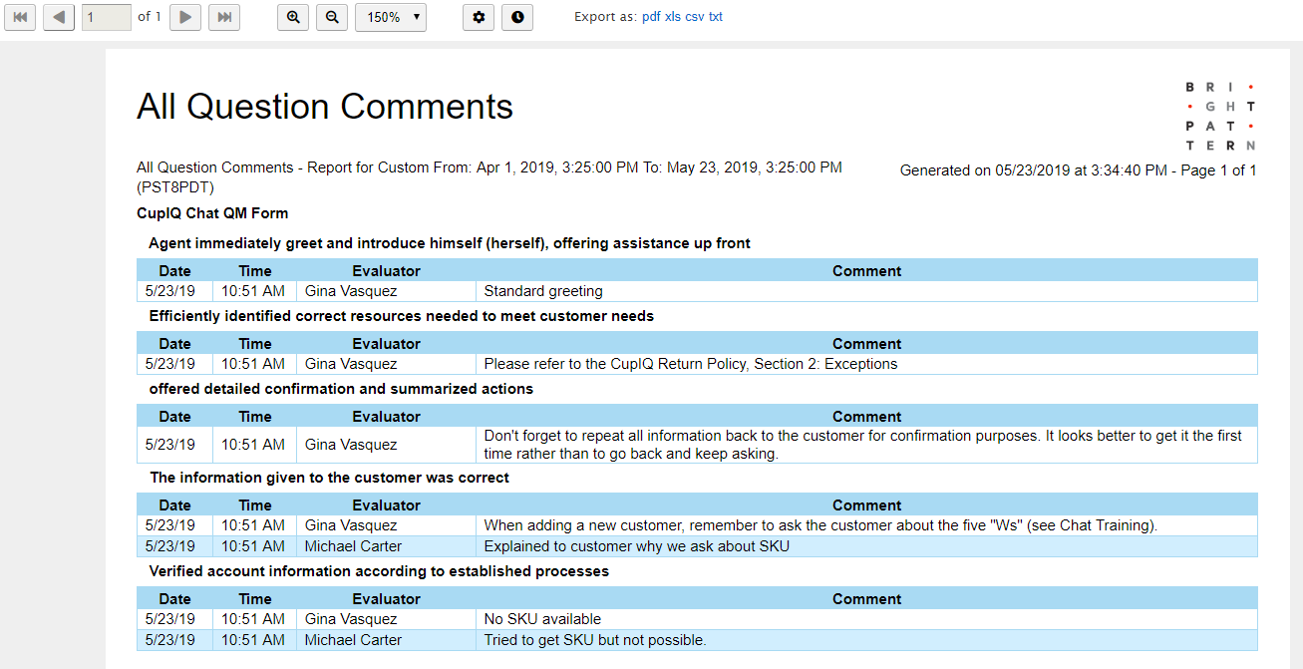Open the schedule clock button
The height and width of the screenshot is (669, 1303).
[x=517, y=17]
